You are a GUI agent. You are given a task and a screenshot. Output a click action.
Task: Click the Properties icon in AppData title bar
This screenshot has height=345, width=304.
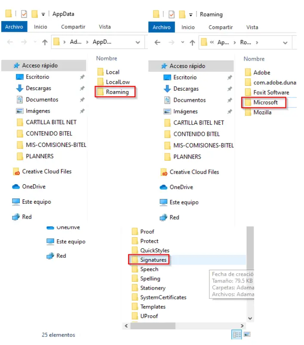pos(24,14)
